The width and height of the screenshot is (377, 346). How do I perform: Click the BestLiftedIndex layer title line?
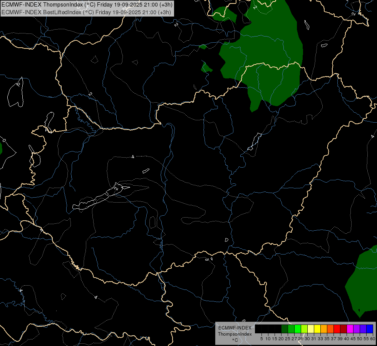[86, 12]
